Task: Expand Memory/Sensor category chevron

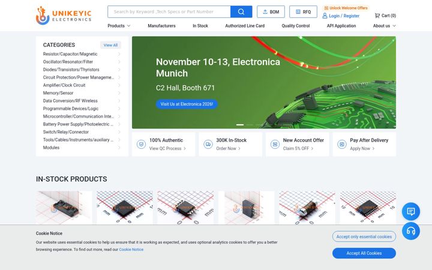Action: point(119,93)
